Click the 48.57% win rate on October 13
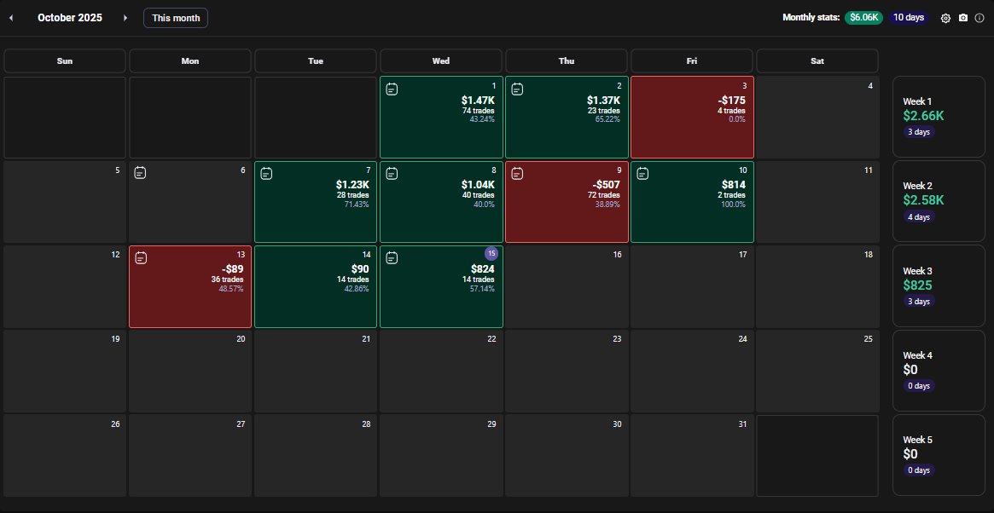994x513 pixels. pyautogui.click(x=230, y=289)
